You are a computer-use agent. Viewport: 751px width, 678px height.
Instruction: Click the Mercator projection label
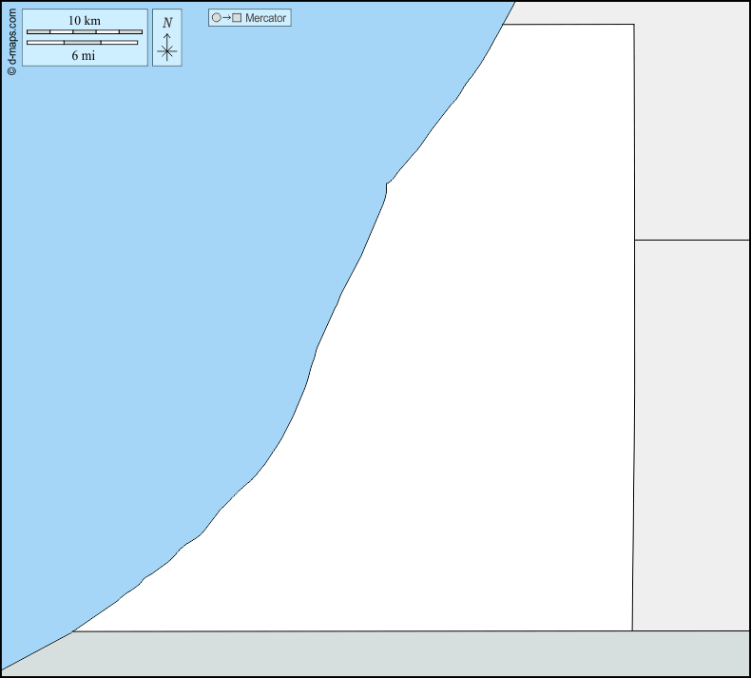(265, 18)
